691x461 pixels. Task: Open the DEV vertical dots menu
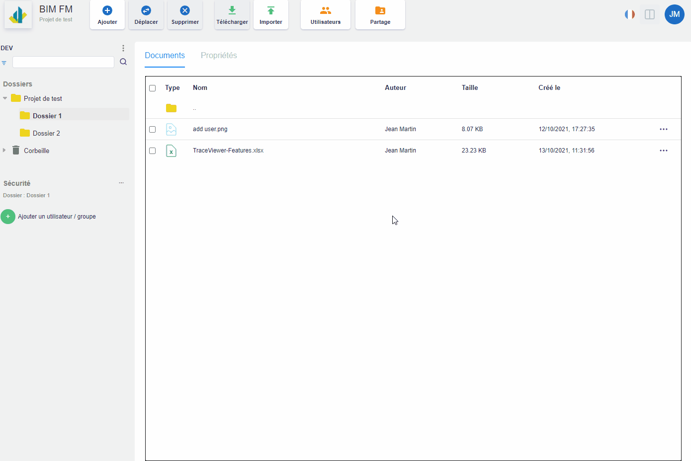point(123,48)
